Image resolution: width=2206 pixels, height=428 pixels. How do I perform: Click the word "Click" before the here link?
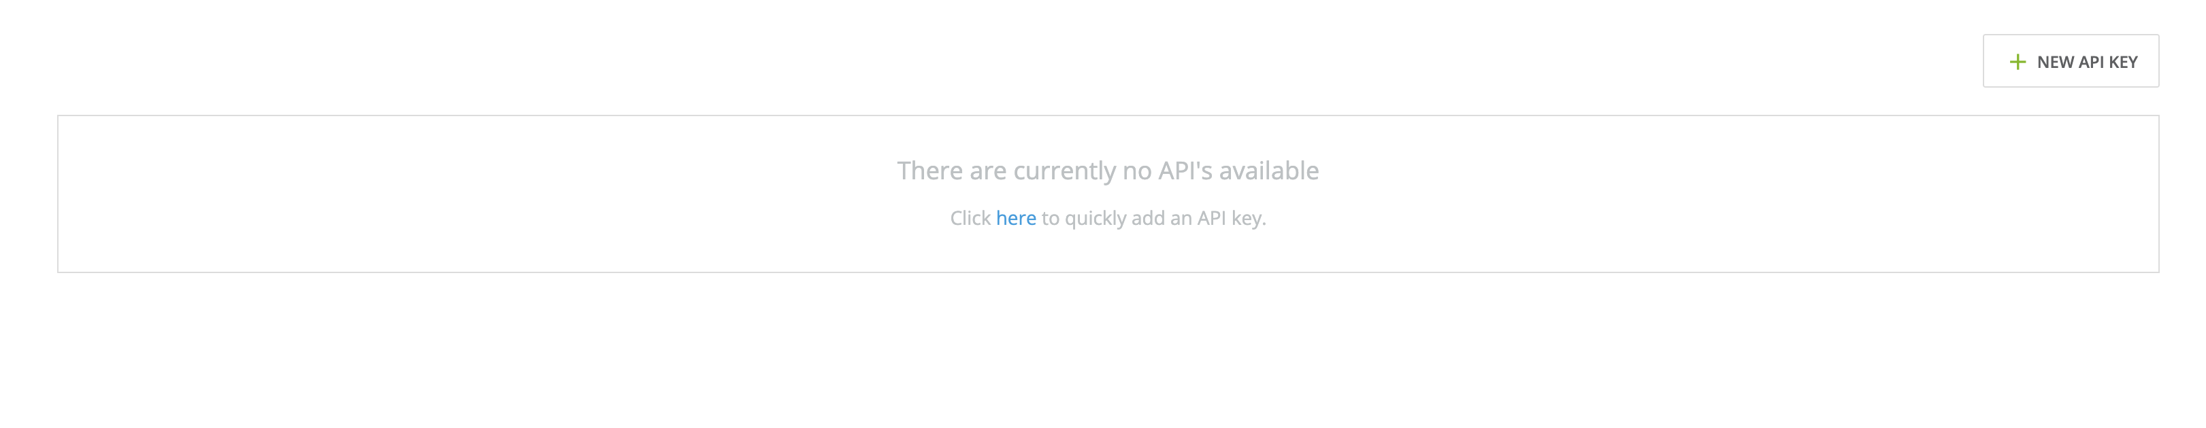pos(970,218)
